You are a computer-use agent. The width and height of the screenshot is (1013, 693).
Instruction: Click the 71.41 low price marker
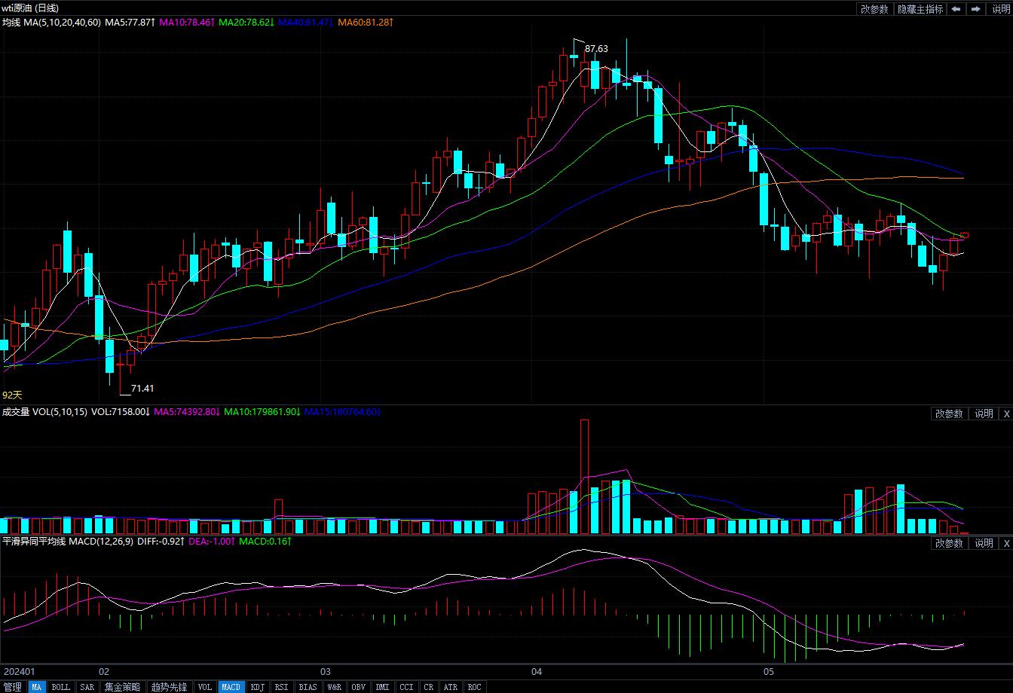tap(142, 389)
